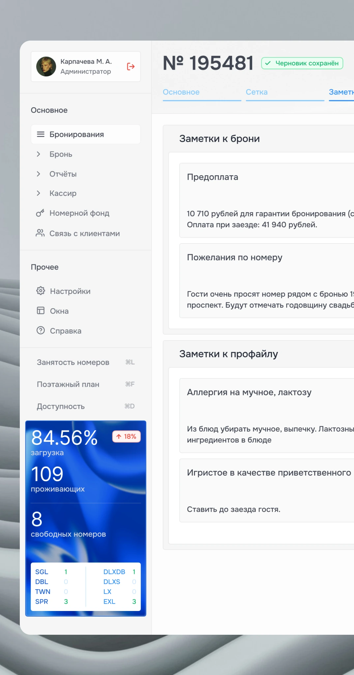Click the up arrow icon in 18% badge
354x675 pixels.
119,436
